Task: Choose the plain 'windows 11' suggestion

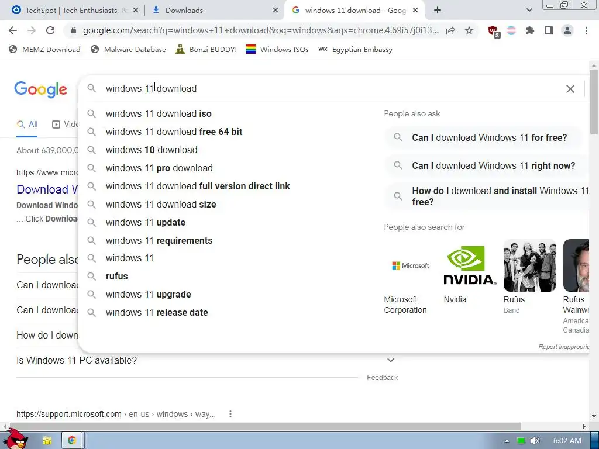Action: pyautogui.click(x=229, y=258)
